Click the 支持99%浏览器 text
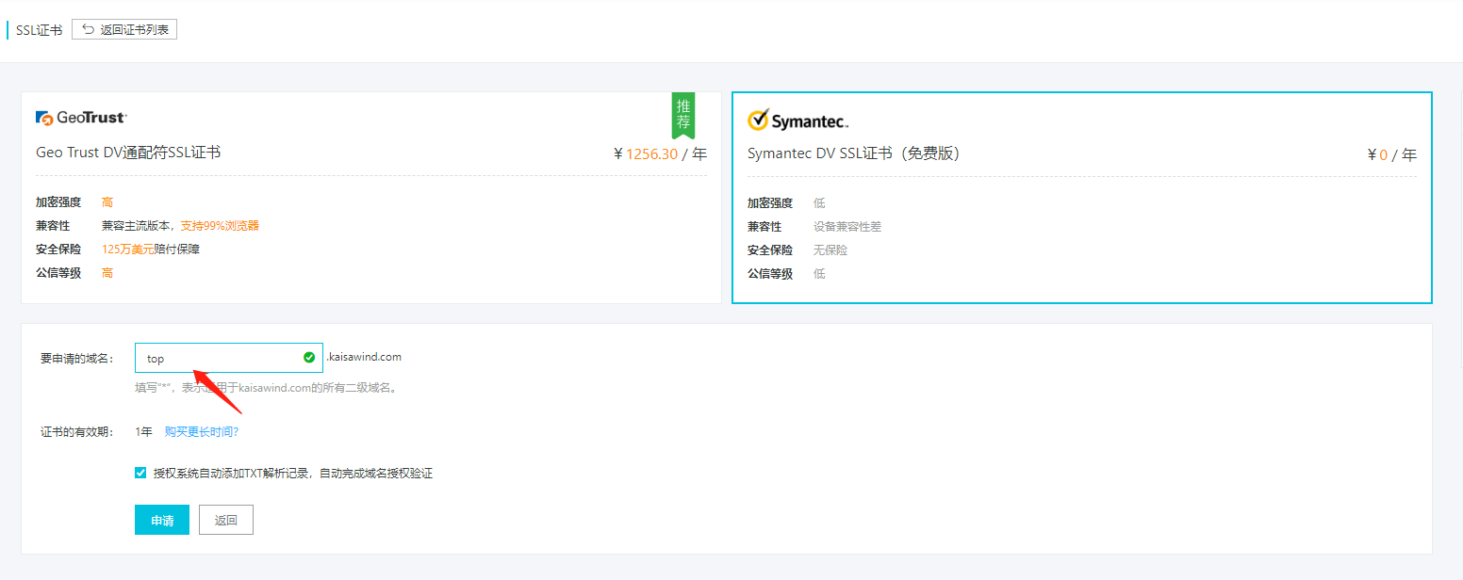The image size is (1463, 580). [x=220, y=226]
